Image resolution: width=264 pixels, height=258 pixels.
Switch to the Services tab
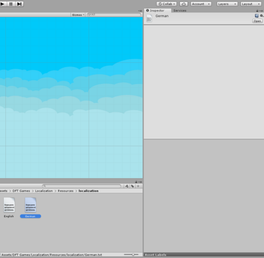180,11
